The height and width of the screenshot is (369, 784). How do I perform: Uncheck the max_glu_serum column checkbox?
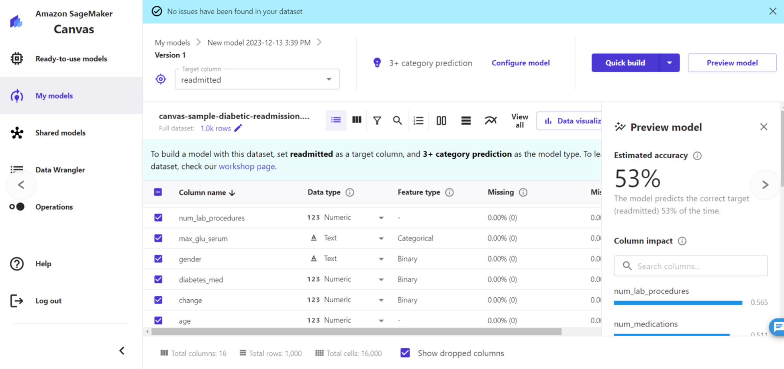pyautogui.click(x=158, y=238)
